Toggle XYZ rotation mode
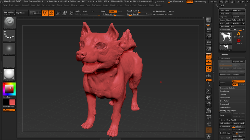250x140 pixels. pyautogui.click(x=209, y=80)
